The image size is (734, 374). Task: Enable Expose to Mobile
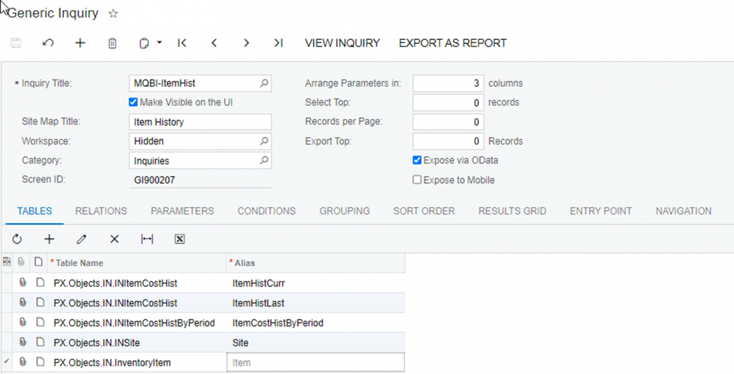[417, 180]
